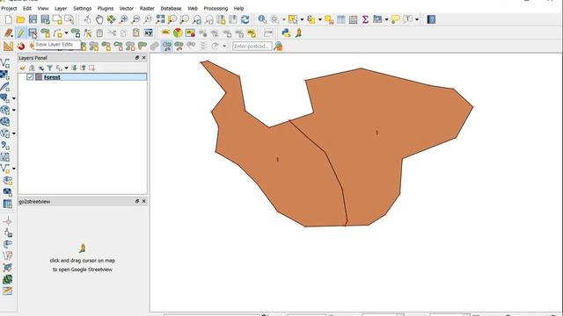
Task: Open the Python console icon
Action: tap(286, 33)
